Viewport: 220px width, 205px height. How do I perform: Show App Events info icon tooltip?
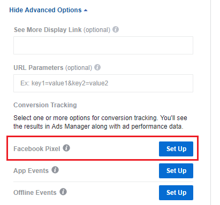tap(55, 170)
